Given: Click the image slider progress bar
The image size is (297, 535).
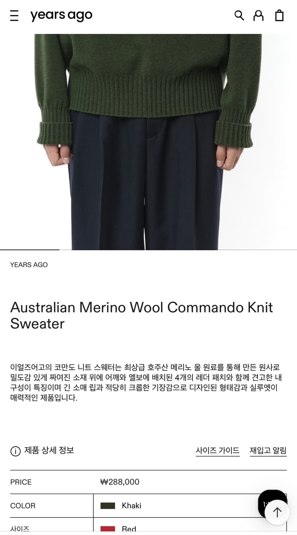Looking at the screenshot, I should tap(148, 250).
